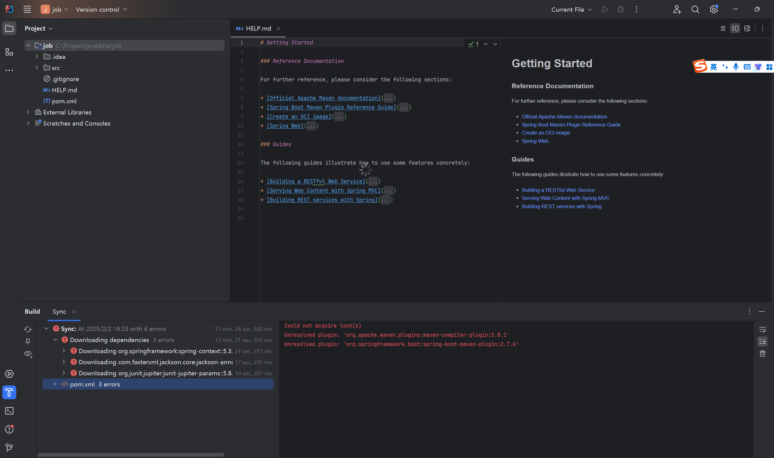
Task: Collapse the job root folder
Action: (28, 46)
